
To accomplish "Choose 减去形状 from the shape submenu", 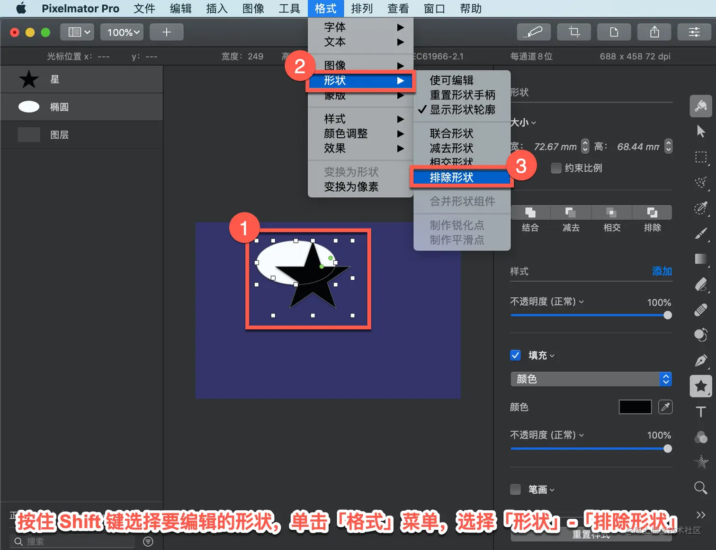I will click(462, 148).
